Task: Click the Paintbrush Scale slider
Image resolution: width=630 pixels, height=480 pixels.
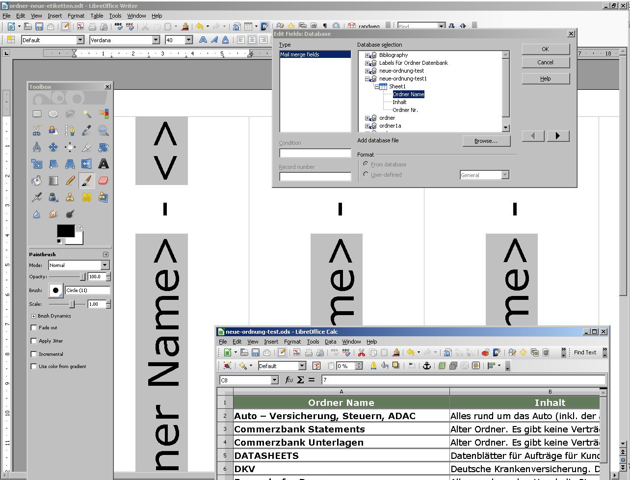Action: click(68, 304)
